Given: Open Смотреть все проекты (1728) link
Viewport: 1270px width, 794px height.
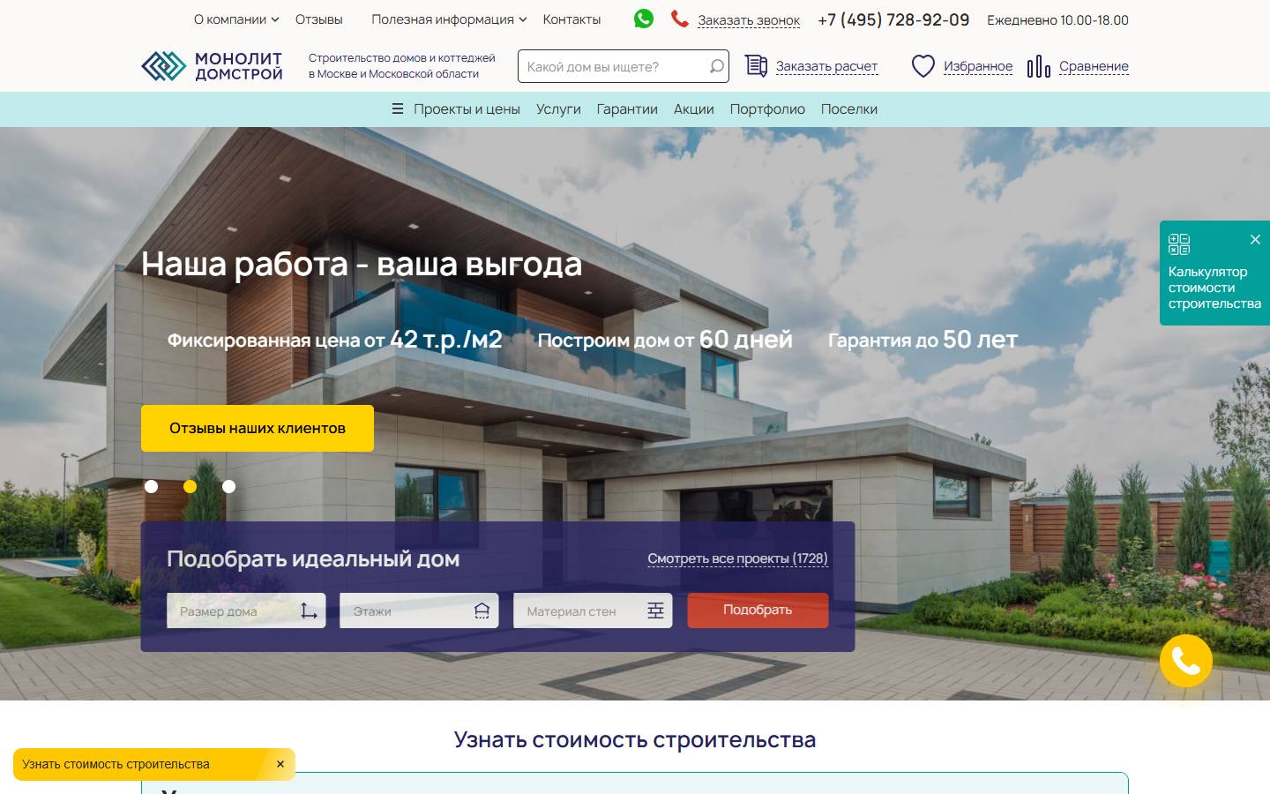Looking at the screenshot, I should pos(737,558).
